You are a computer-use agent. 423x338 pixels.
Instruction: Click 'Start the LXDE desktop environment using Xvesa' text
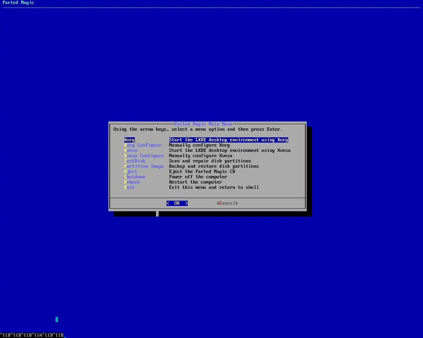pyautogui.click(x=230, y=151)
